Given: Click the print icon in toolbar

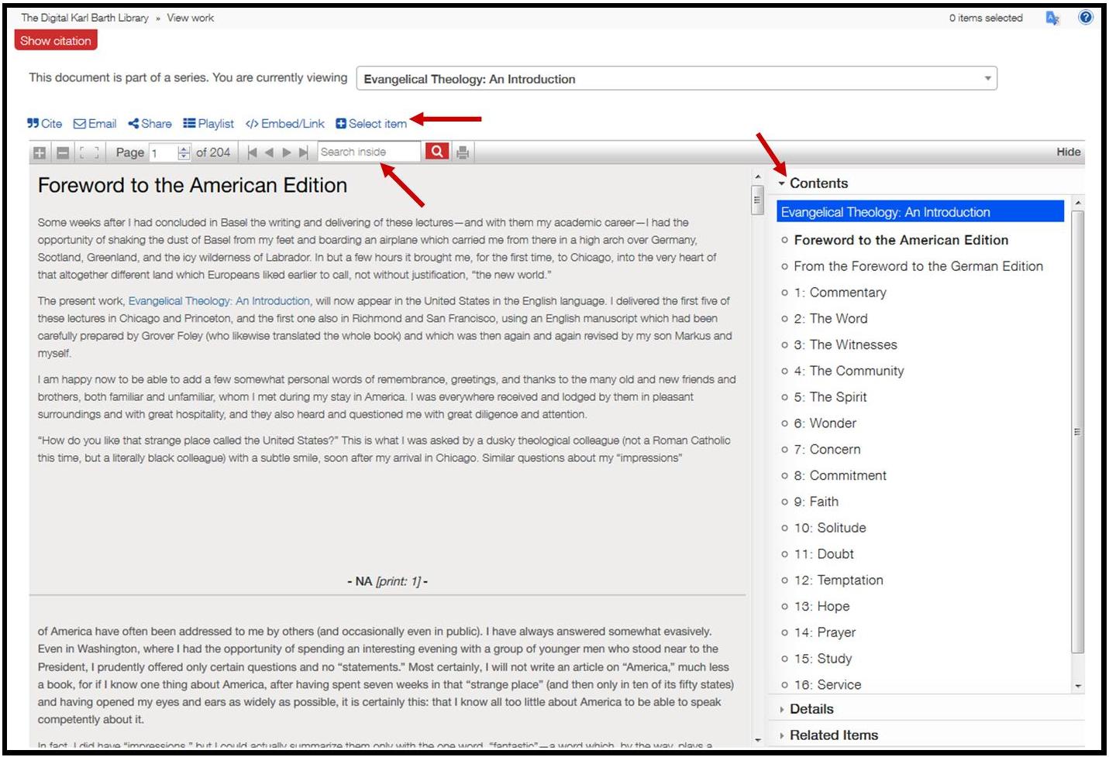Looking at the screenshot, I should click(463, 152).
